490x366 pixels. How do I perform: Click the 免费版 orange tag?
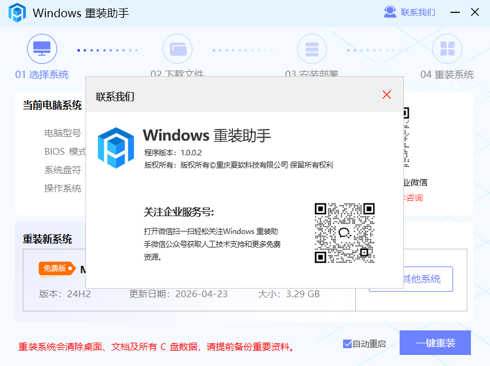(x=57, y=268)
